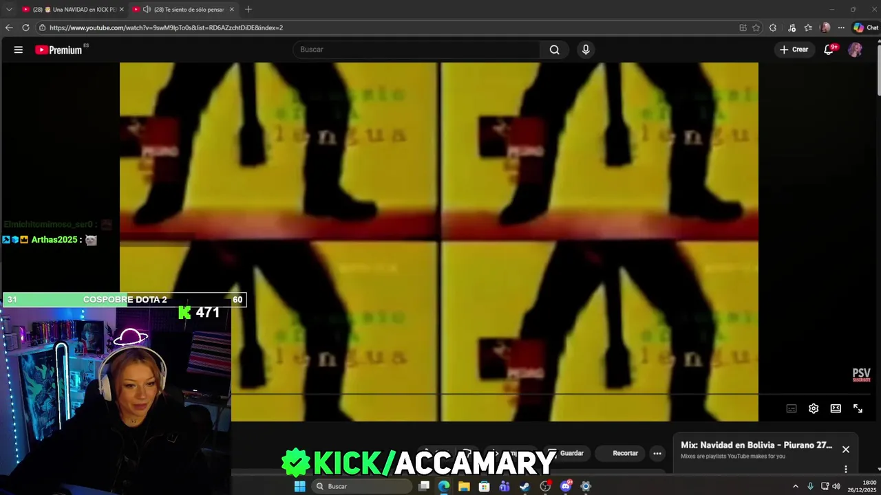Click the Crear button

(x=794, y=49)
